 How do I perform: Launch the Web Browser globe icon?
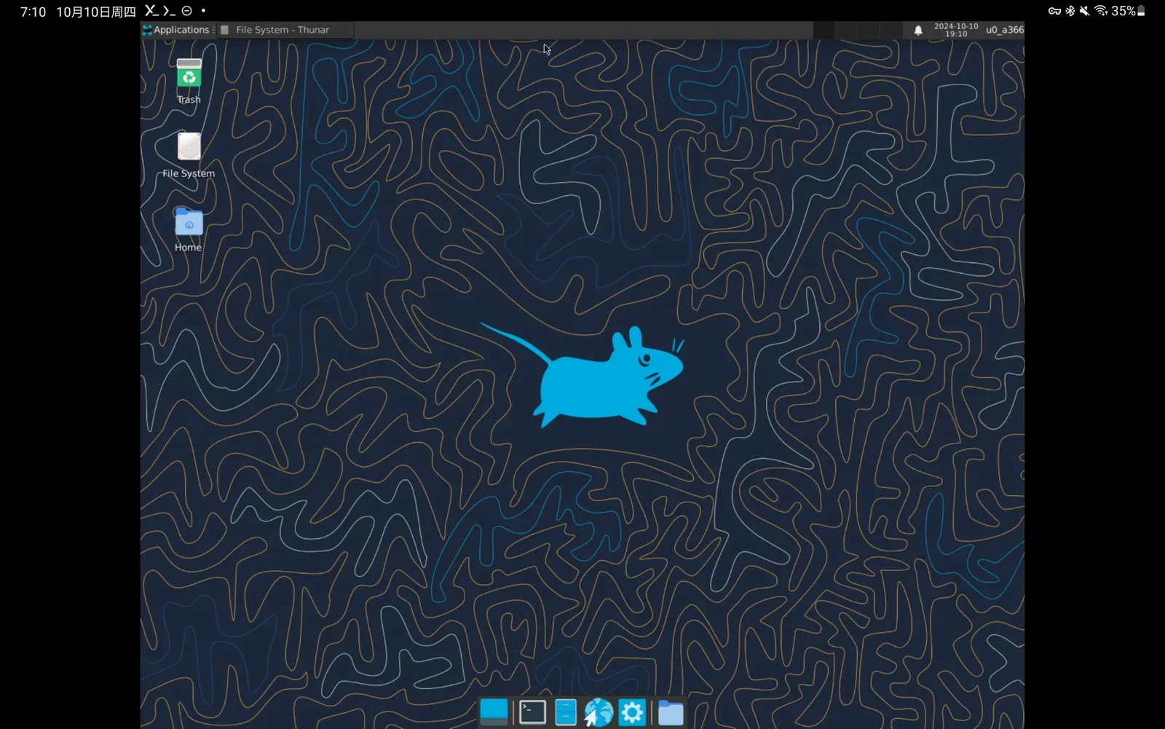[x=599, y=712]
